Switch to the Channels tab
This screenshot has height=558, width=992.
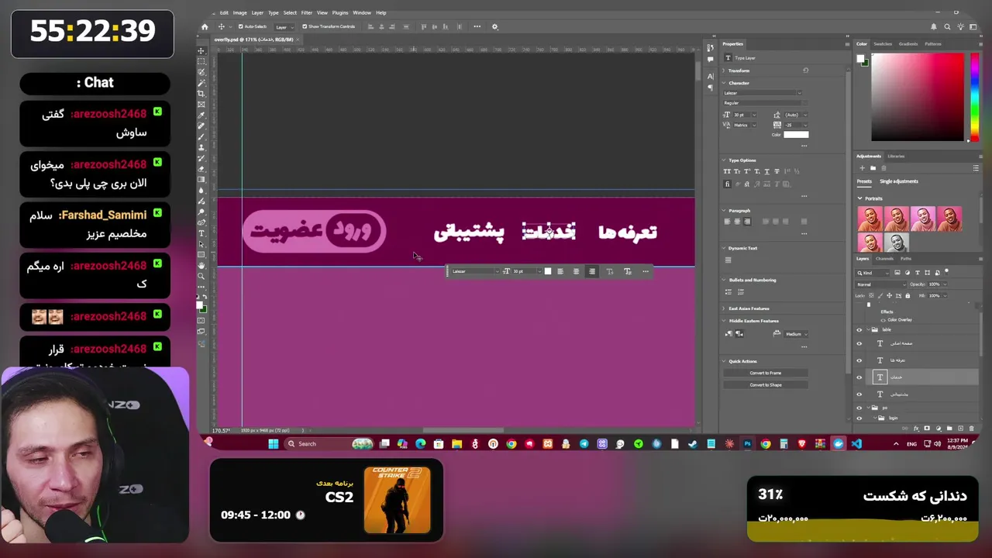[884, 259]
